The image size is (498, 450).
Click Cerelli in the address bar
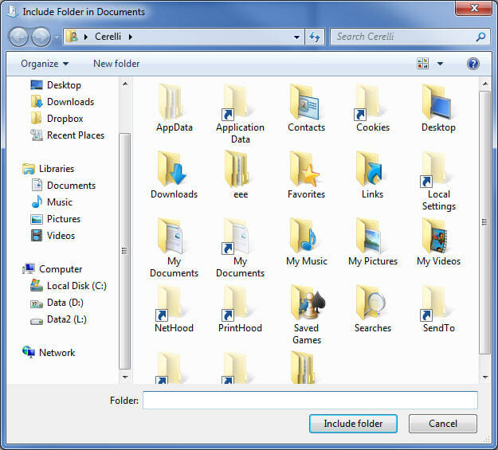[108, 37]
